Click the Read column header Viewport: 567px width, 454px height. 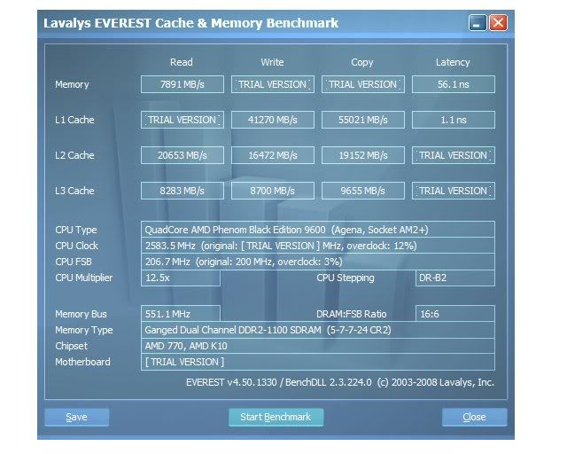point(182,62)
